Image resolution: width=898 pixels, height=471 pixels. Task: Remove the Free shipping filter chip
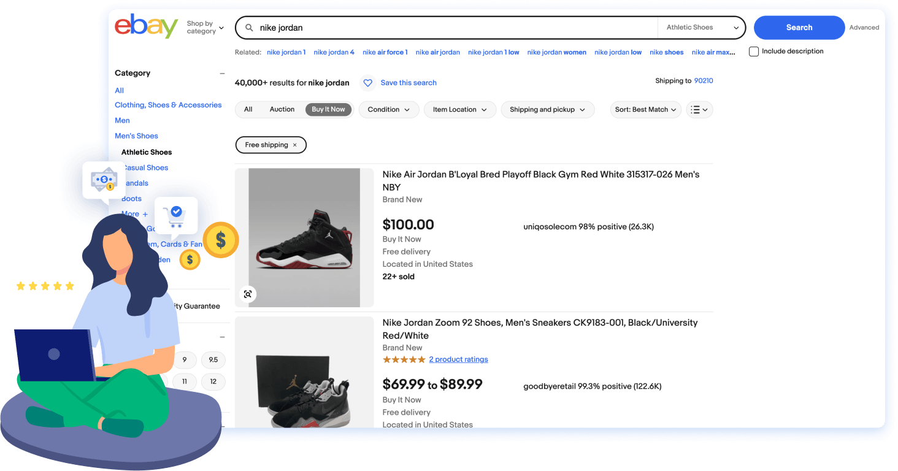pyautogui.click(x=295, y=145)
